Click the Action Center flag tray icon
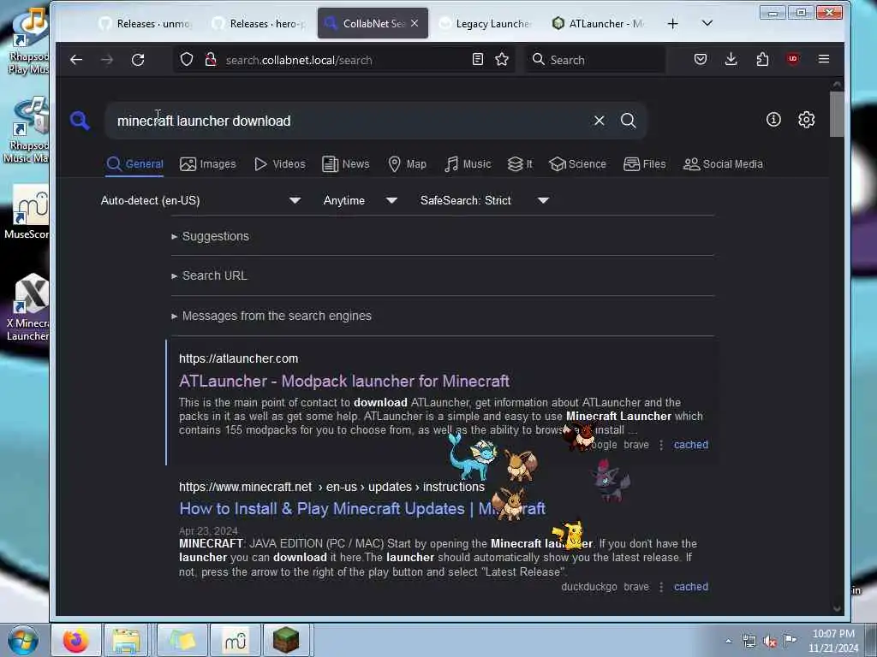The image size is (877, 657). click(790, 641)
